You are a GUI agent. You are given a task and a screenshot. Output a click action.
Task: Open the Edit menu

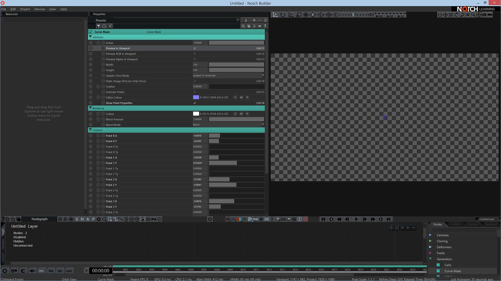[13, 9]
